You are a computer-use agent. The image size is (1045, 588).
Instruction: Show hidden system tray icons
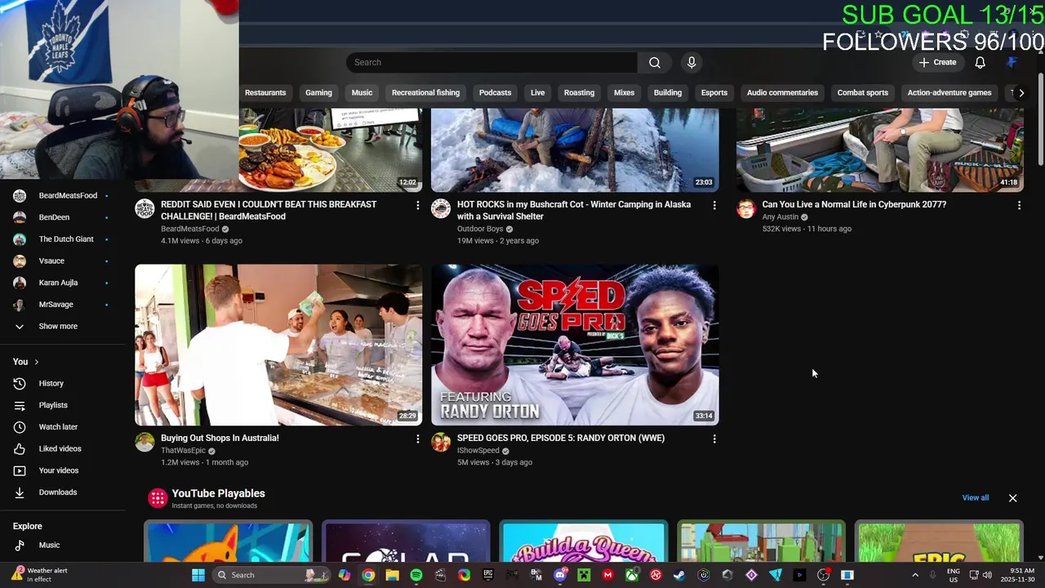(914, 575)
